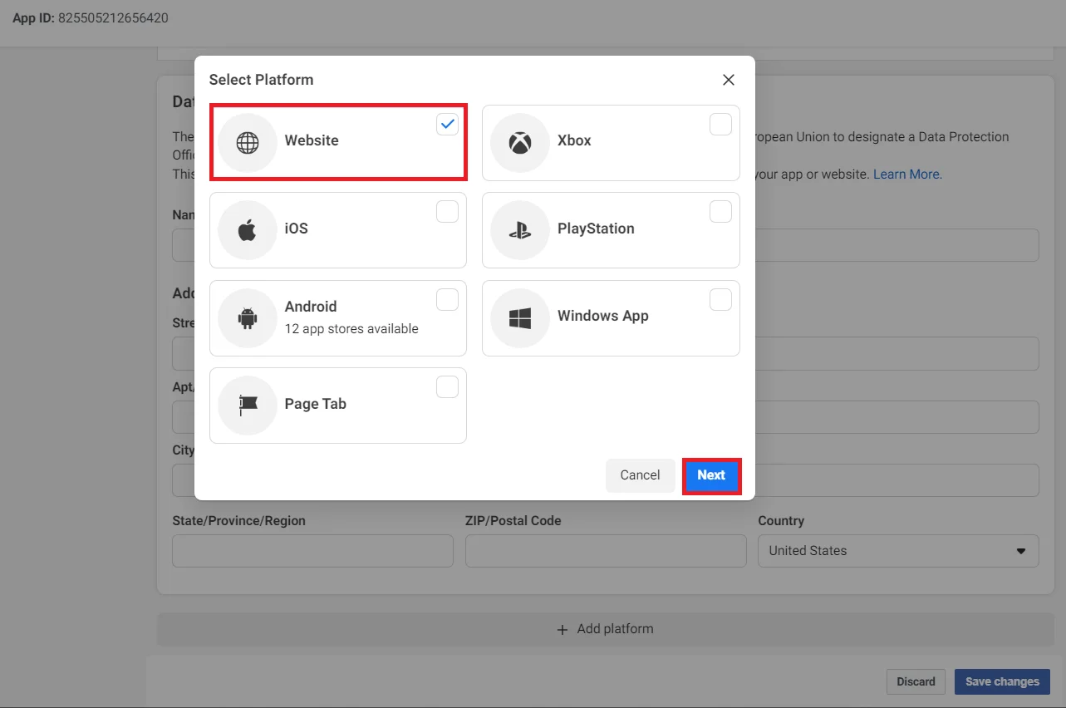This screenshot has height=708, width=1066.
Task: Click the iOS Apple logo icon
Action: coord(248,230)
